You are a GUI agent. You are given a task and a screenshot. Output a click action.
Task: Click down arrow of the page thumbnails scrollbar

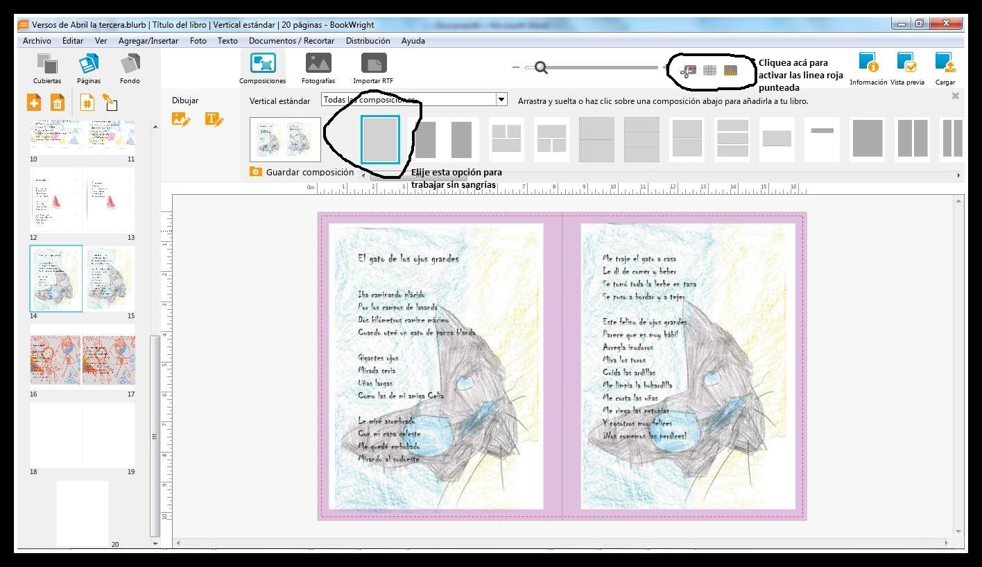click(155, 544)
